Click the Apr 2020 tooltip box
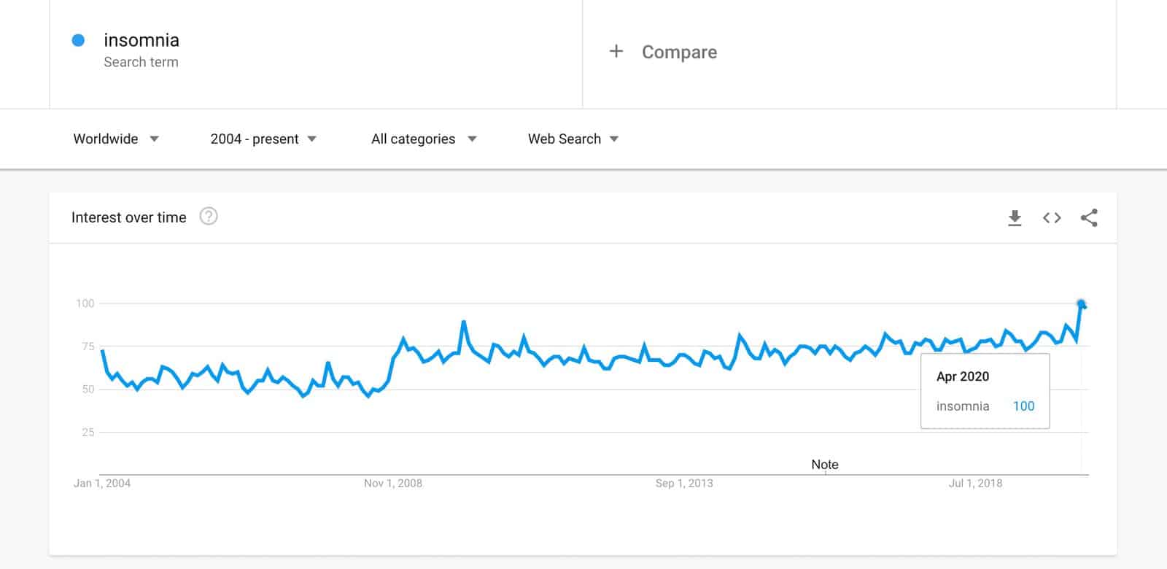This screenshot has width=1167, height=569. pyautogui.click(x=985, y=391)
